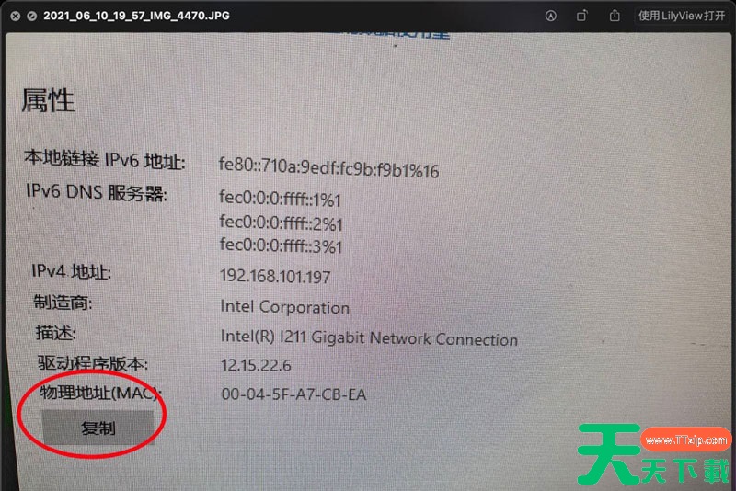Click the DNS server fec0:0:0:ffff::3%1

coord(281,245)
